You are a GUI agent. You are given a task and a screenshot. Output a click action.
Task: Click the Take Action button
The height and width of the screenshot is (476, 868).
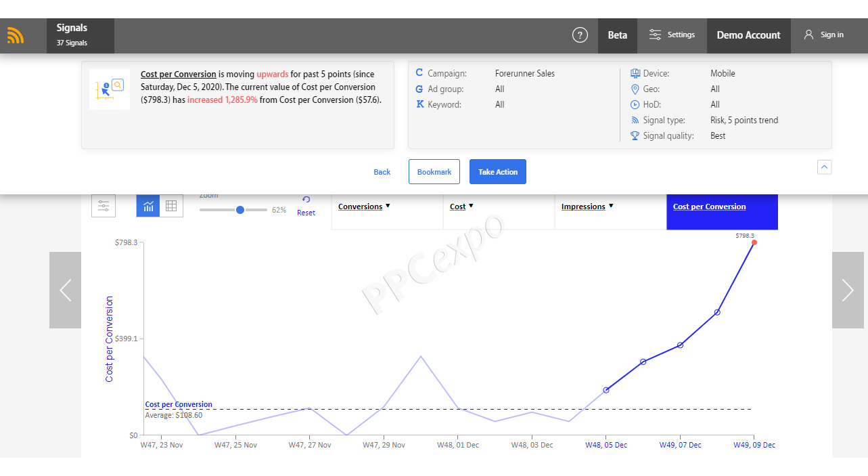coord(498,172)
